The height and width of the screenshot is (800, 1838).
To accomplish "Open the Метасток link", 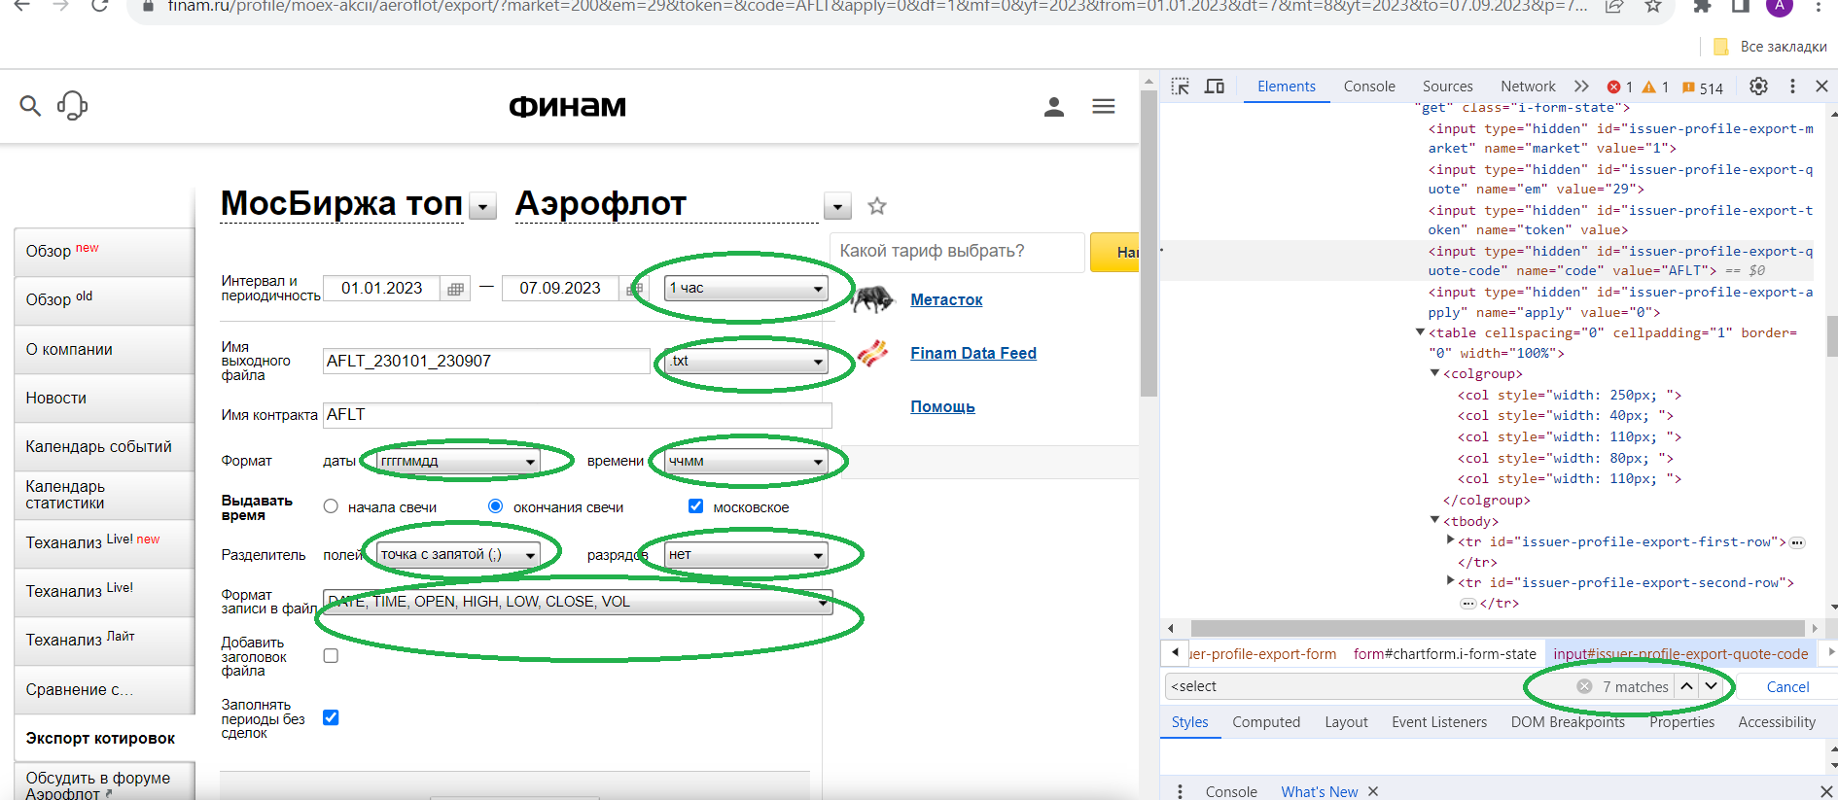I will tap(946, 300).
